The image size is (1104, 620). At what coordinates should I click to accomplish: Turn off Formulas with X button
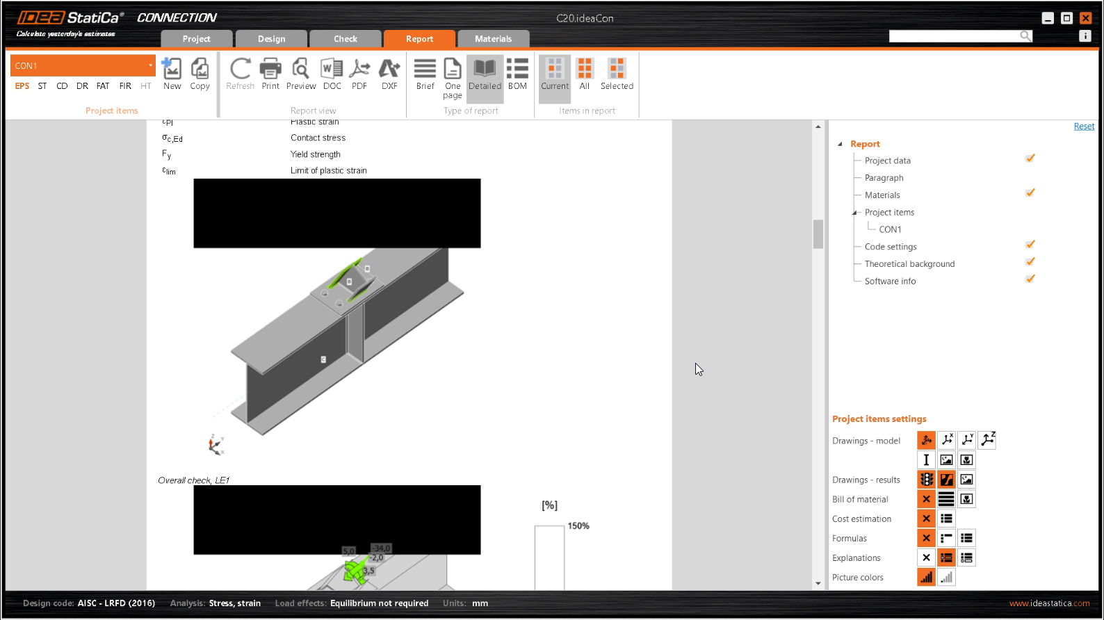click(x=926, y=538)
